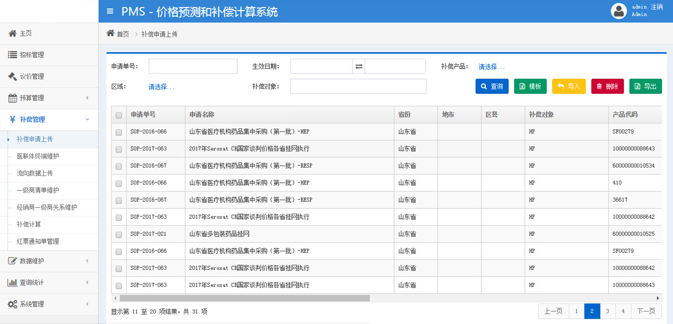This screenshot has height=324, width=673.
Task: Open 招标管理 from sidebar list icon
Action: click(13, 55)
